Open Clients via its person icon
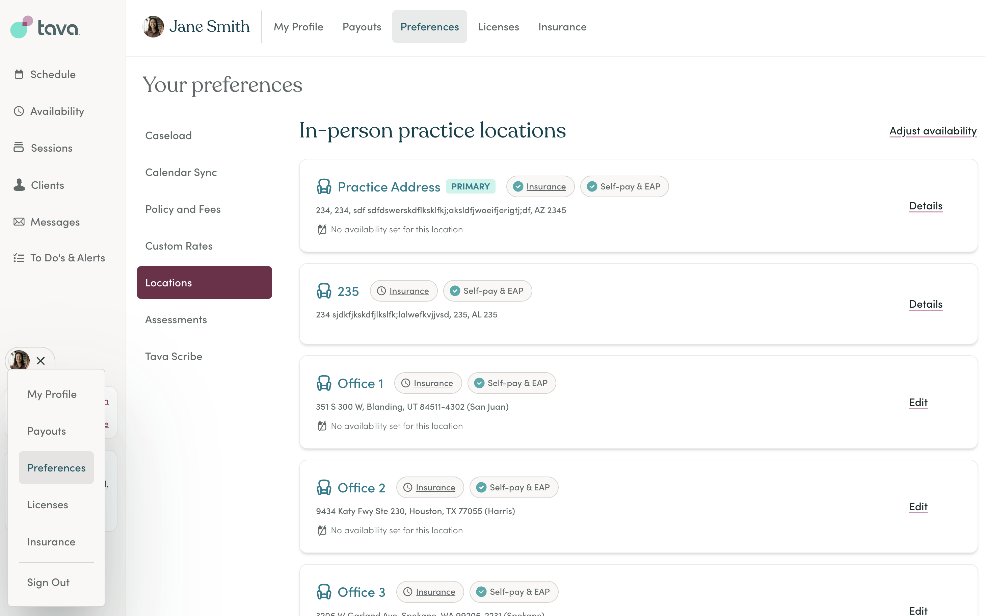985x616 pixels. [x=19, y=185]
